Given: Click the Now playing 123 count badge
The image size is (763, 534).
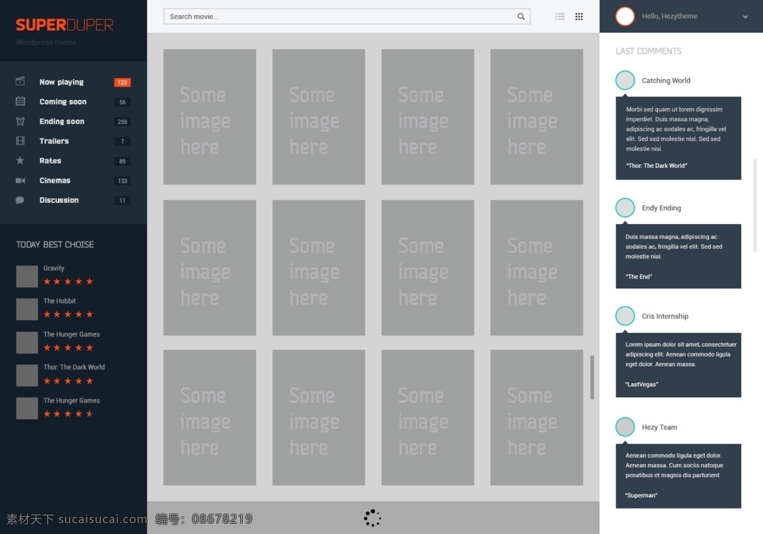Looking at the screenshot, I should [x=123, y=82].
